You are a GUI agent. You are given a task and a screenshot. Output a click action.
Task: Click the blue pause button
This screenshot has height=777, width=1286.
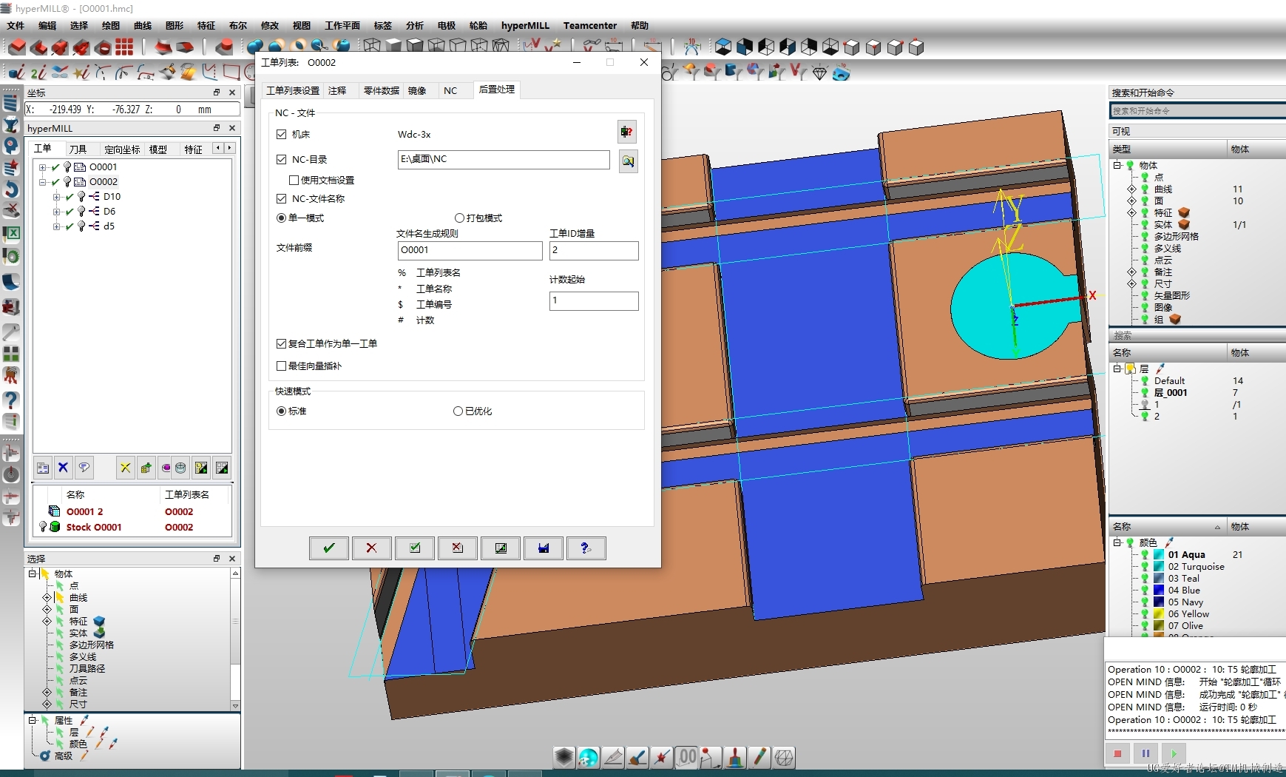[x=1145, y=754]
